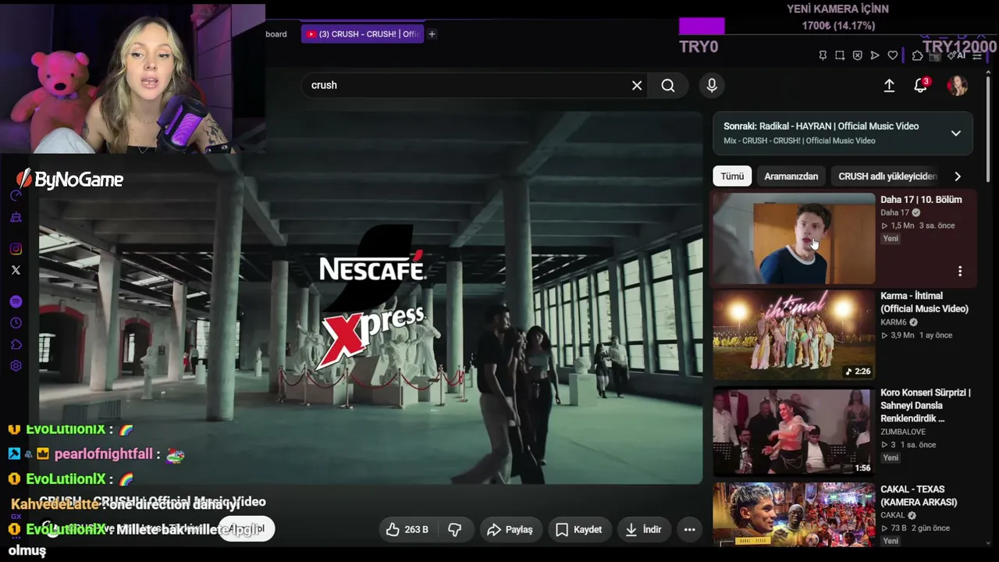Switch to the CRUSH - CRUSH! browser tab
This screenshot has width=999, height=562.
362,34
